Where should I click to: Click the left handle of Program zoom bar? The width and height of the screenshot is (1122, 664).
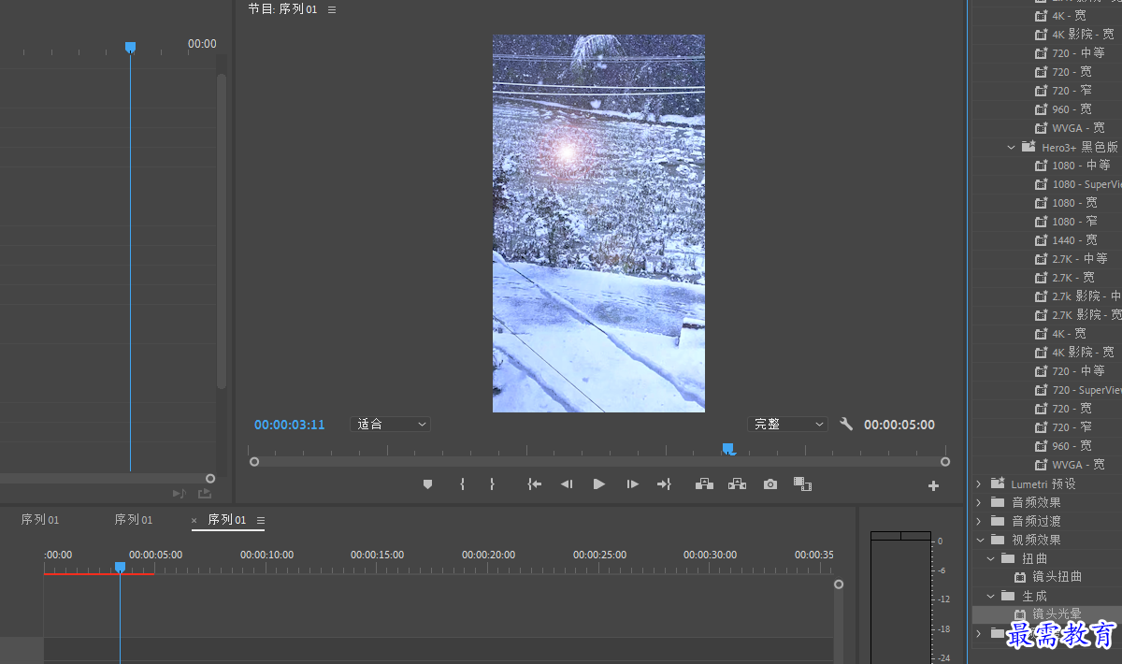click(253, 461)
